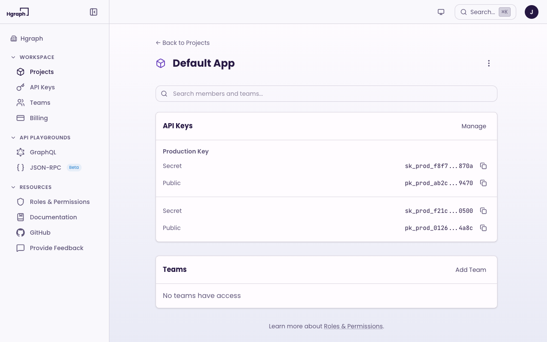Open Teams via the people icon
The image size is (547, 342).
[21, 103]
